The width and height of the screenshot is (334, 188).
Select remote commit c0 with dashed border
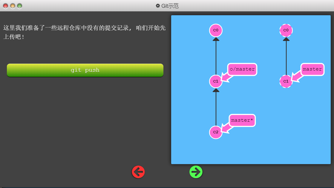coord(286,30)
